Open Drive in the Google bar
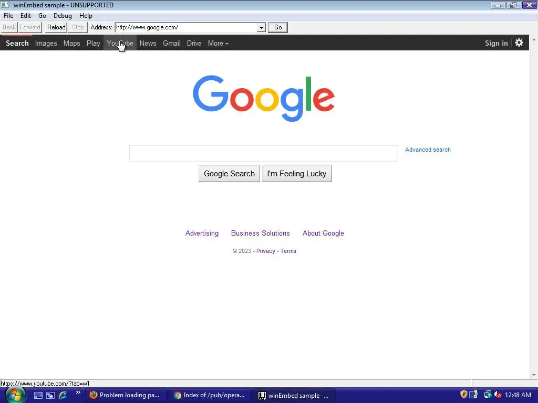 (x=194, y=43)
